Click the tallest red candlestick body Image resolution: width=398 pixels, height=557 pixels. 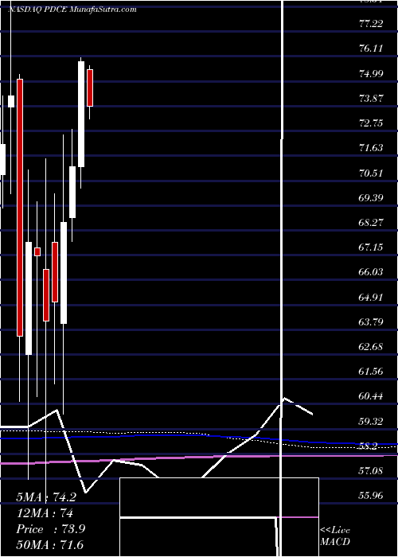20,208
